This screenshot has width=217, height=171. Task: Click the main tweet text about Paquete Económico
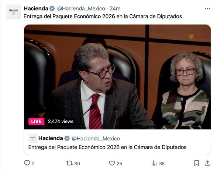pyautogui.click(x=103, y=17)
